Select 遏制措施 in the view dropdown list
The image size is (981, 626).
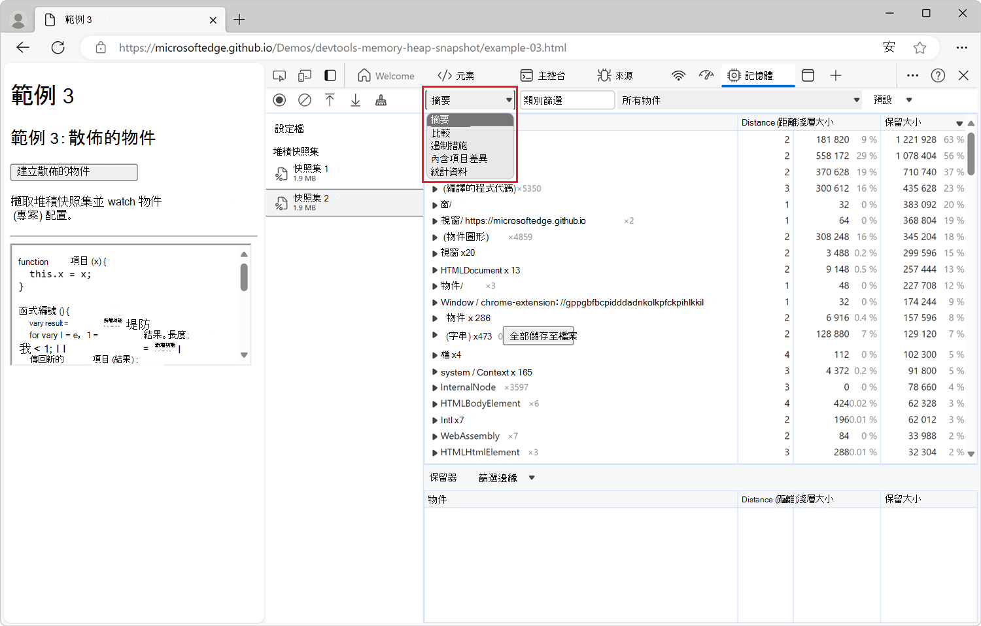(x=470, y=145)
